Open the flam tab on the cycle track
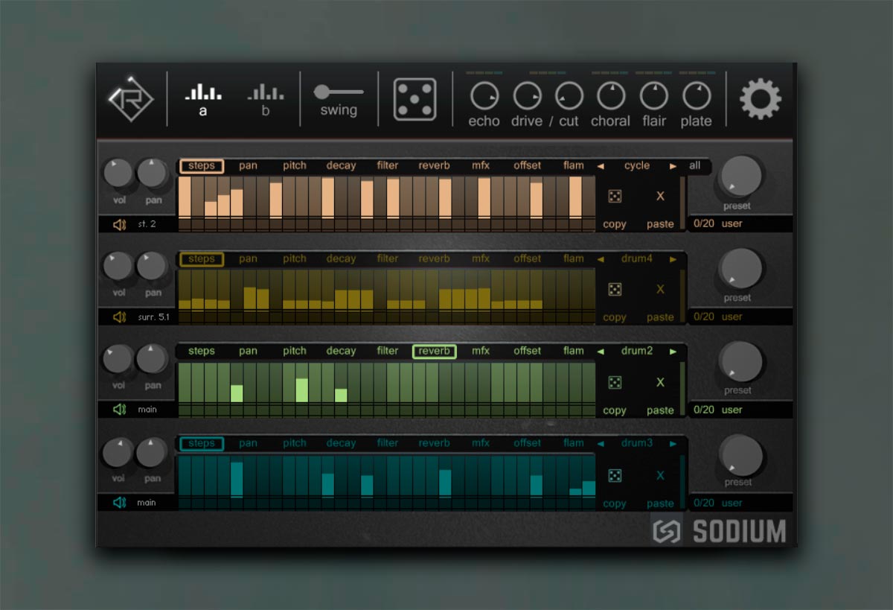 coord(574,165)
